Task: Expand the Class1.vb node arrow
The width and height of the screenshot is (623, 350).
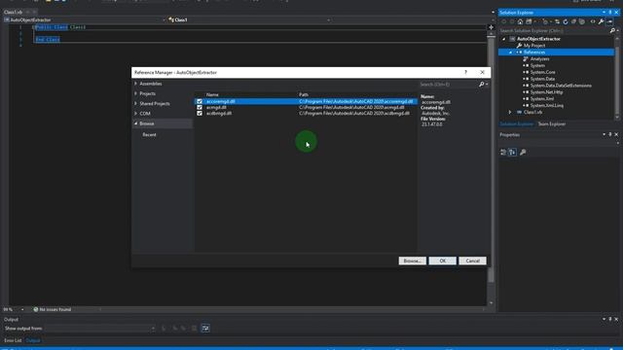Action: coord(510,113)
